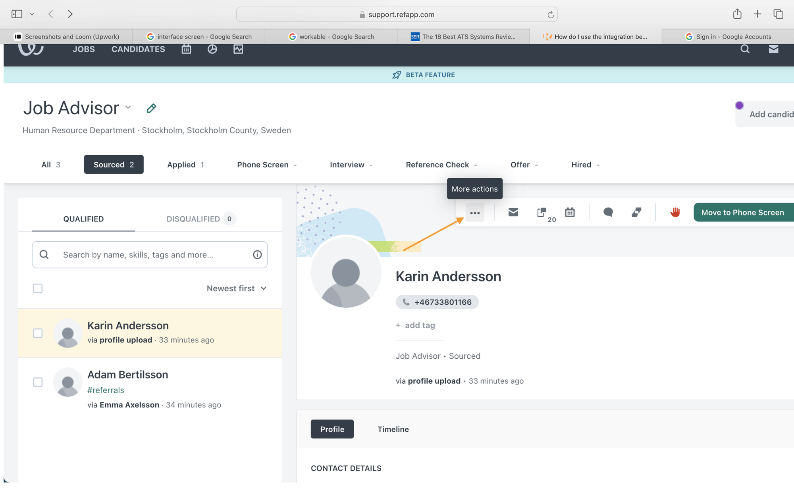Open the comments bubble for Karin Andersson
This screenshot has width=794, height=496.
[x=608, y=212]
